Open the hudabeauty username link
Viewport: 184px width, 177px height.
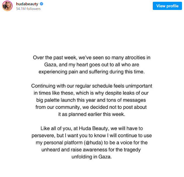tap(27, 4)
